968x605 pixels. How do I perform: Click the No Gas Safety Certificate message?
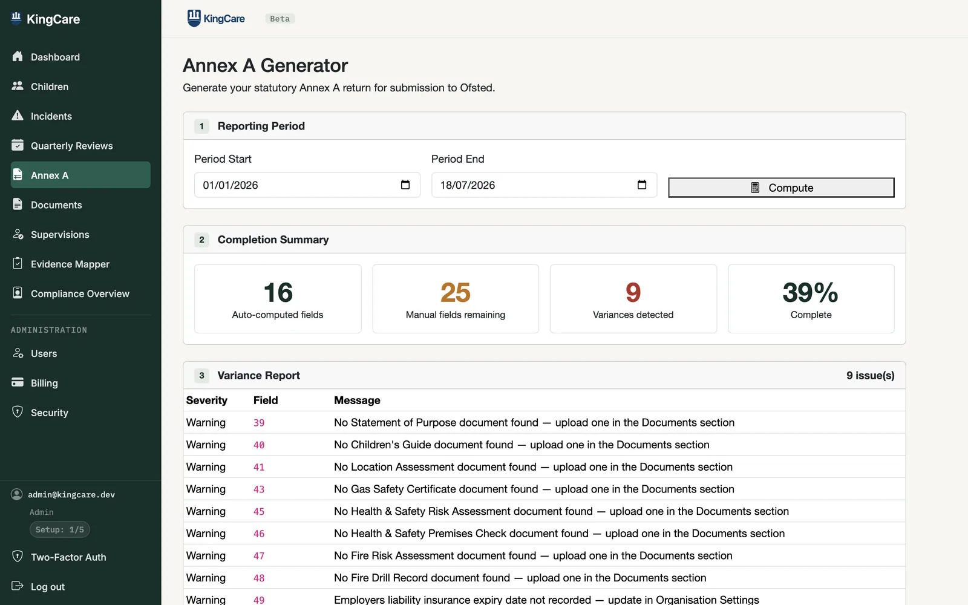pos(534,489)
